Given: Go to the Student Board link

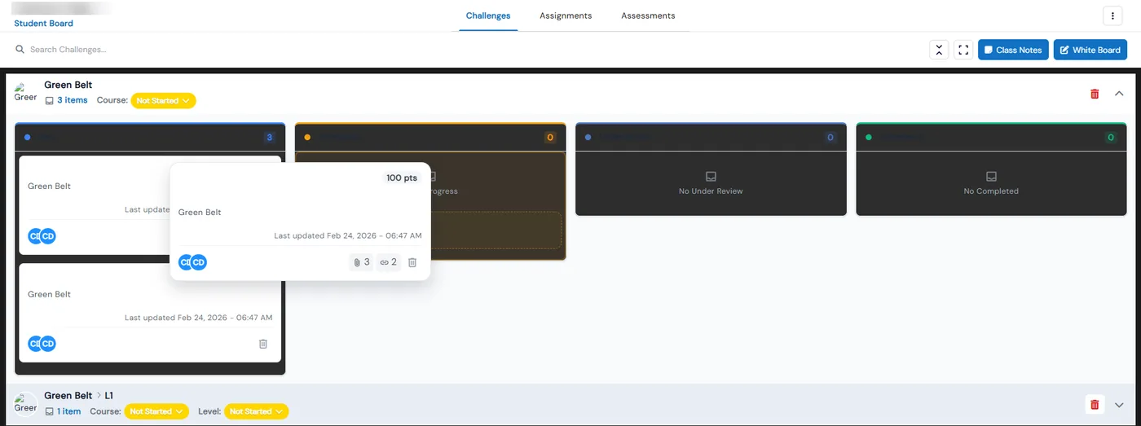Looking at the screenshot, I should [x=43, y=24].
